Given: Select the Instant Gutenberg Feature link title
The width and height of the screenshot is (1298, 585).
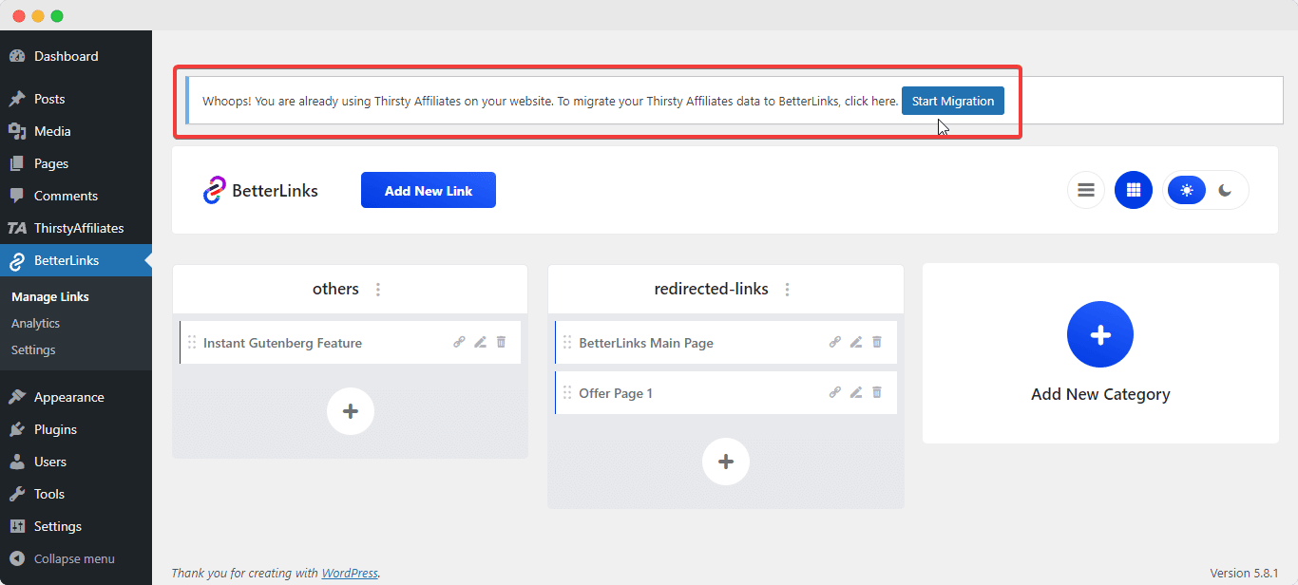Looking at the screenshot, I should (x=282, y=343).
